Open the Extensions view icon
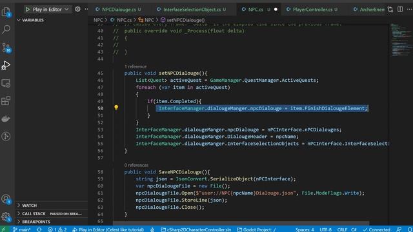The height and width of the screenshot is (232, 413). [x=6, y=101]
